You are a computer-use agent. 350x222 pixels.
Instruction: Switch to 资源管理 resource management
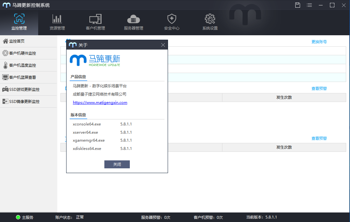pyautogui.click(x=57, y=22)
